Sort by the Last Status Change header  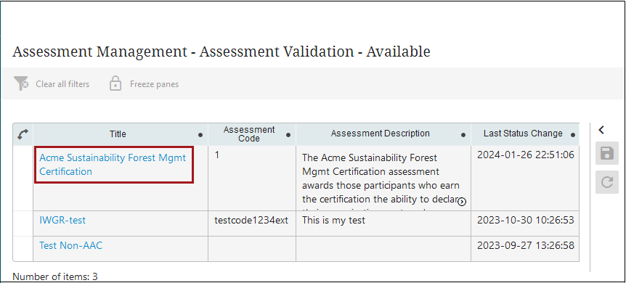tap(523, 134)
